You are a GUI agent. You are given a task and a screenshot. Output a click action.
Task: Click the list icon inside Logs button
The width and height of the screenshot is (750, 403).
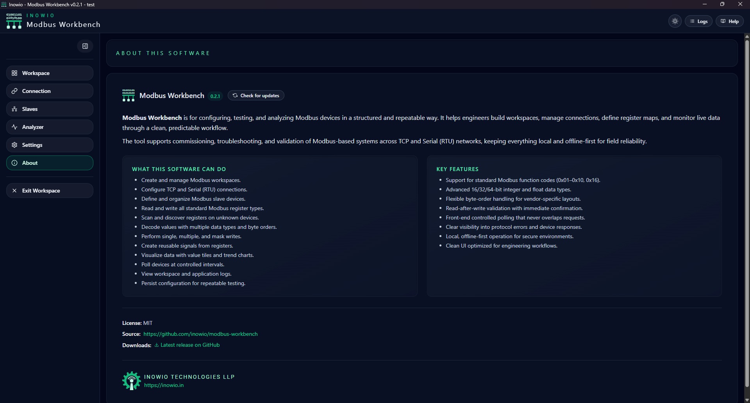(692, 21)
